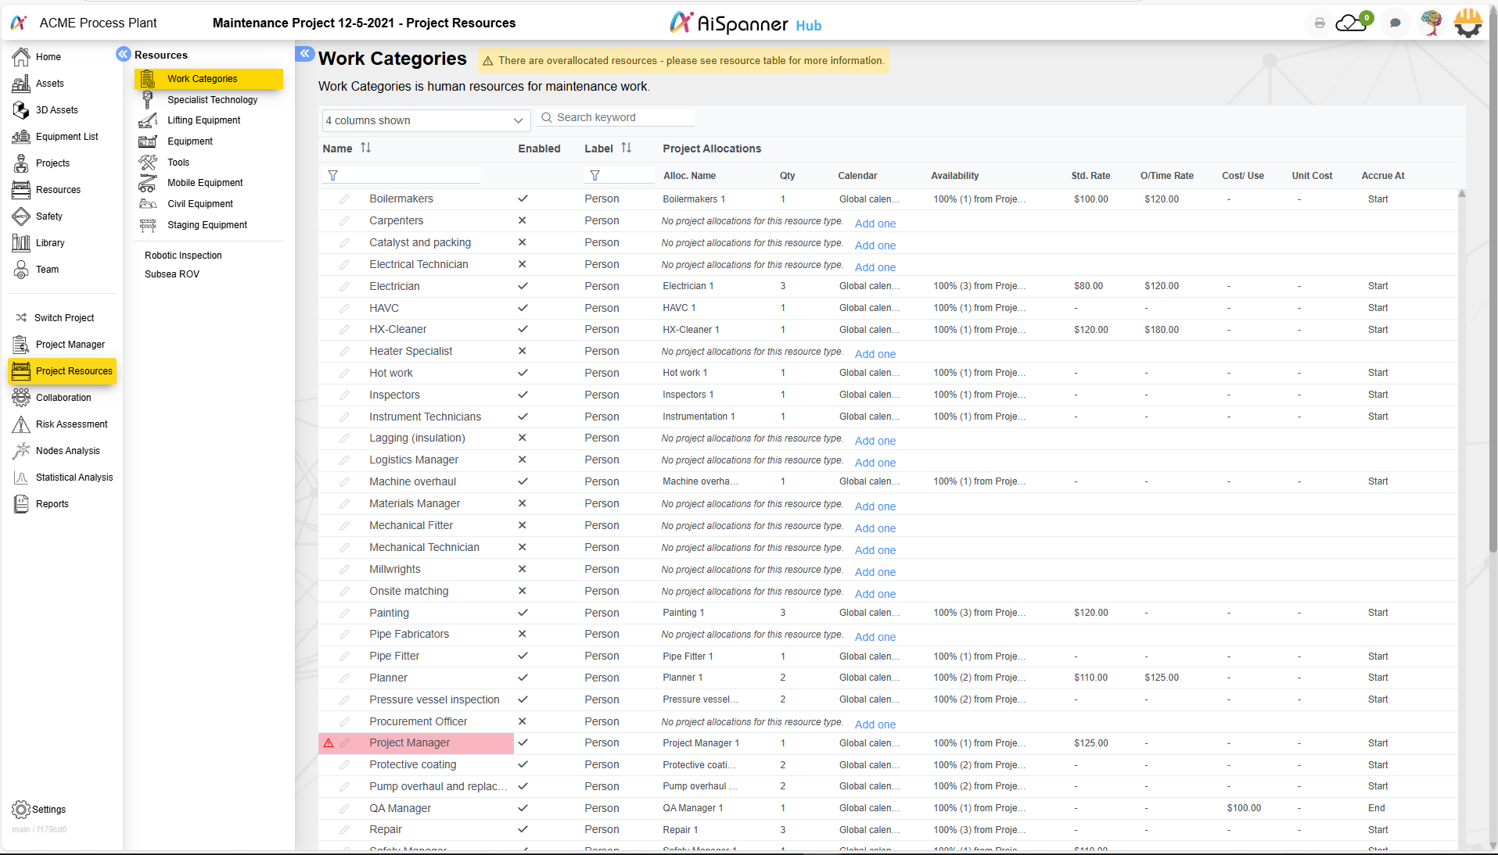Sort by the Name column arrows
The width and height of the screenshot is (1498, 855).
point(365,148)
